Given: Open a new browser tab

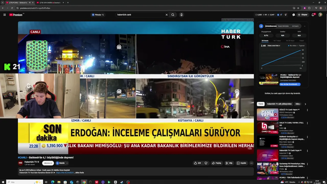Looking at the screenshot, I should click(68, 3).
